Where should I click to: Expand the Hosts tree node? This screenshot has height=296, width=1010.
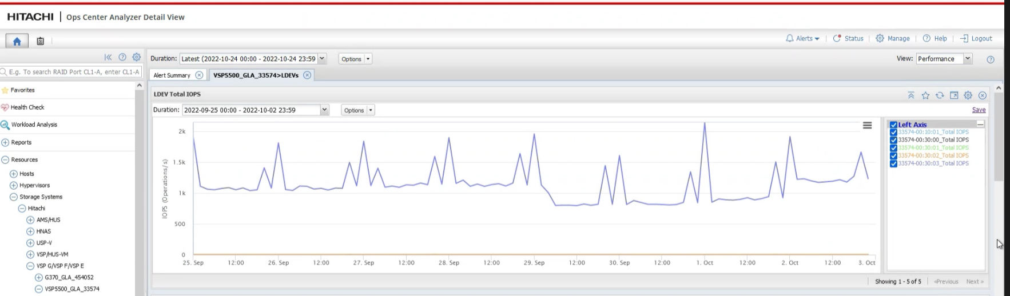[x=14, y=174]
